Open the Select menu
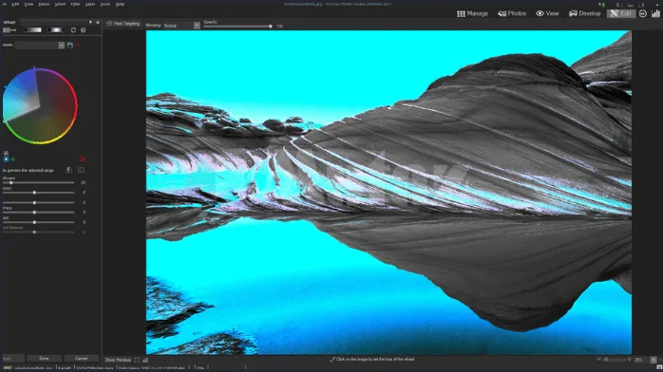The height and width of the screenshot is (372, 663). (60, 4)
